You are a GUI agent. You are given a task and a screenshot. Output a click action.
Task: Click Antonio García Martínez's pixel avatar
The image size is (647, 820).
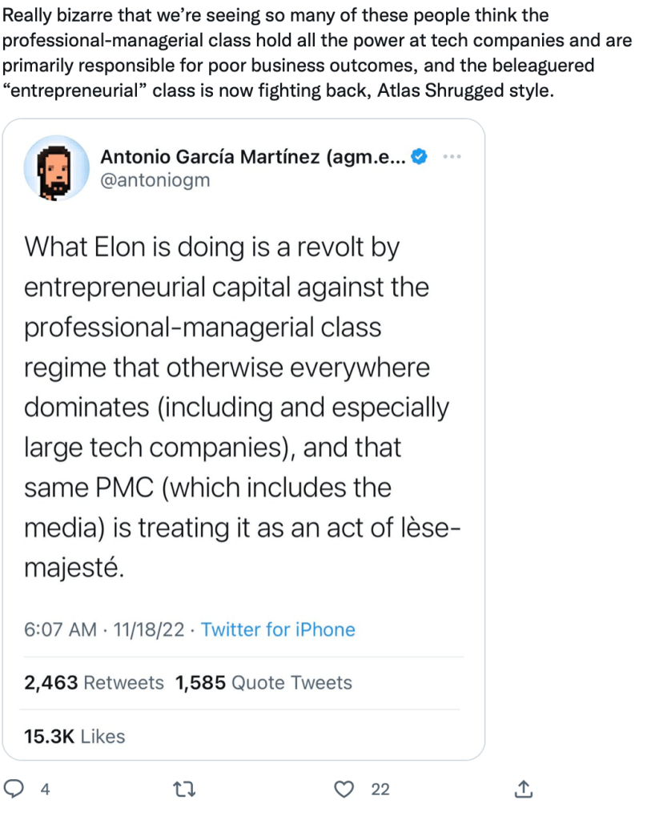[56, 167]
